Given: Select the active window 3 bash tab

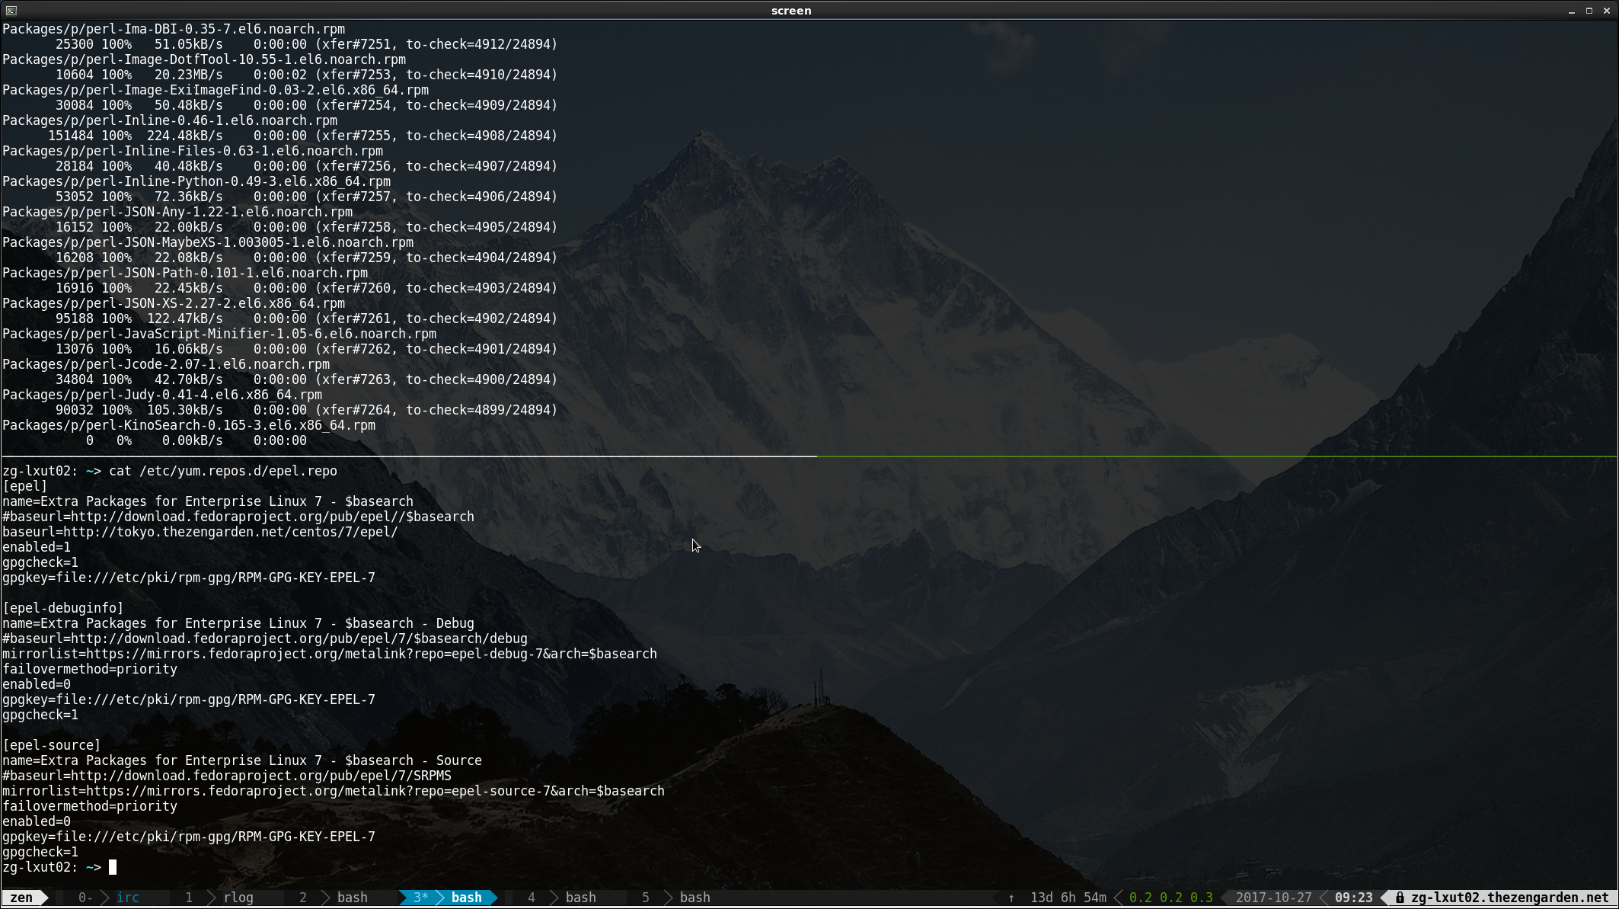Looking at the screenshot, I should coord(449,898).
